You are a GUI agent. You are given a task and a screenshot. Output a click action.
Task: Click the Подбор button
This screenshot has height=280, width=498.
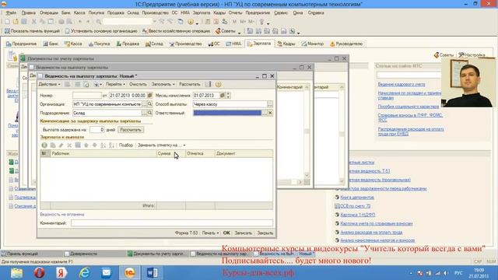126,145
